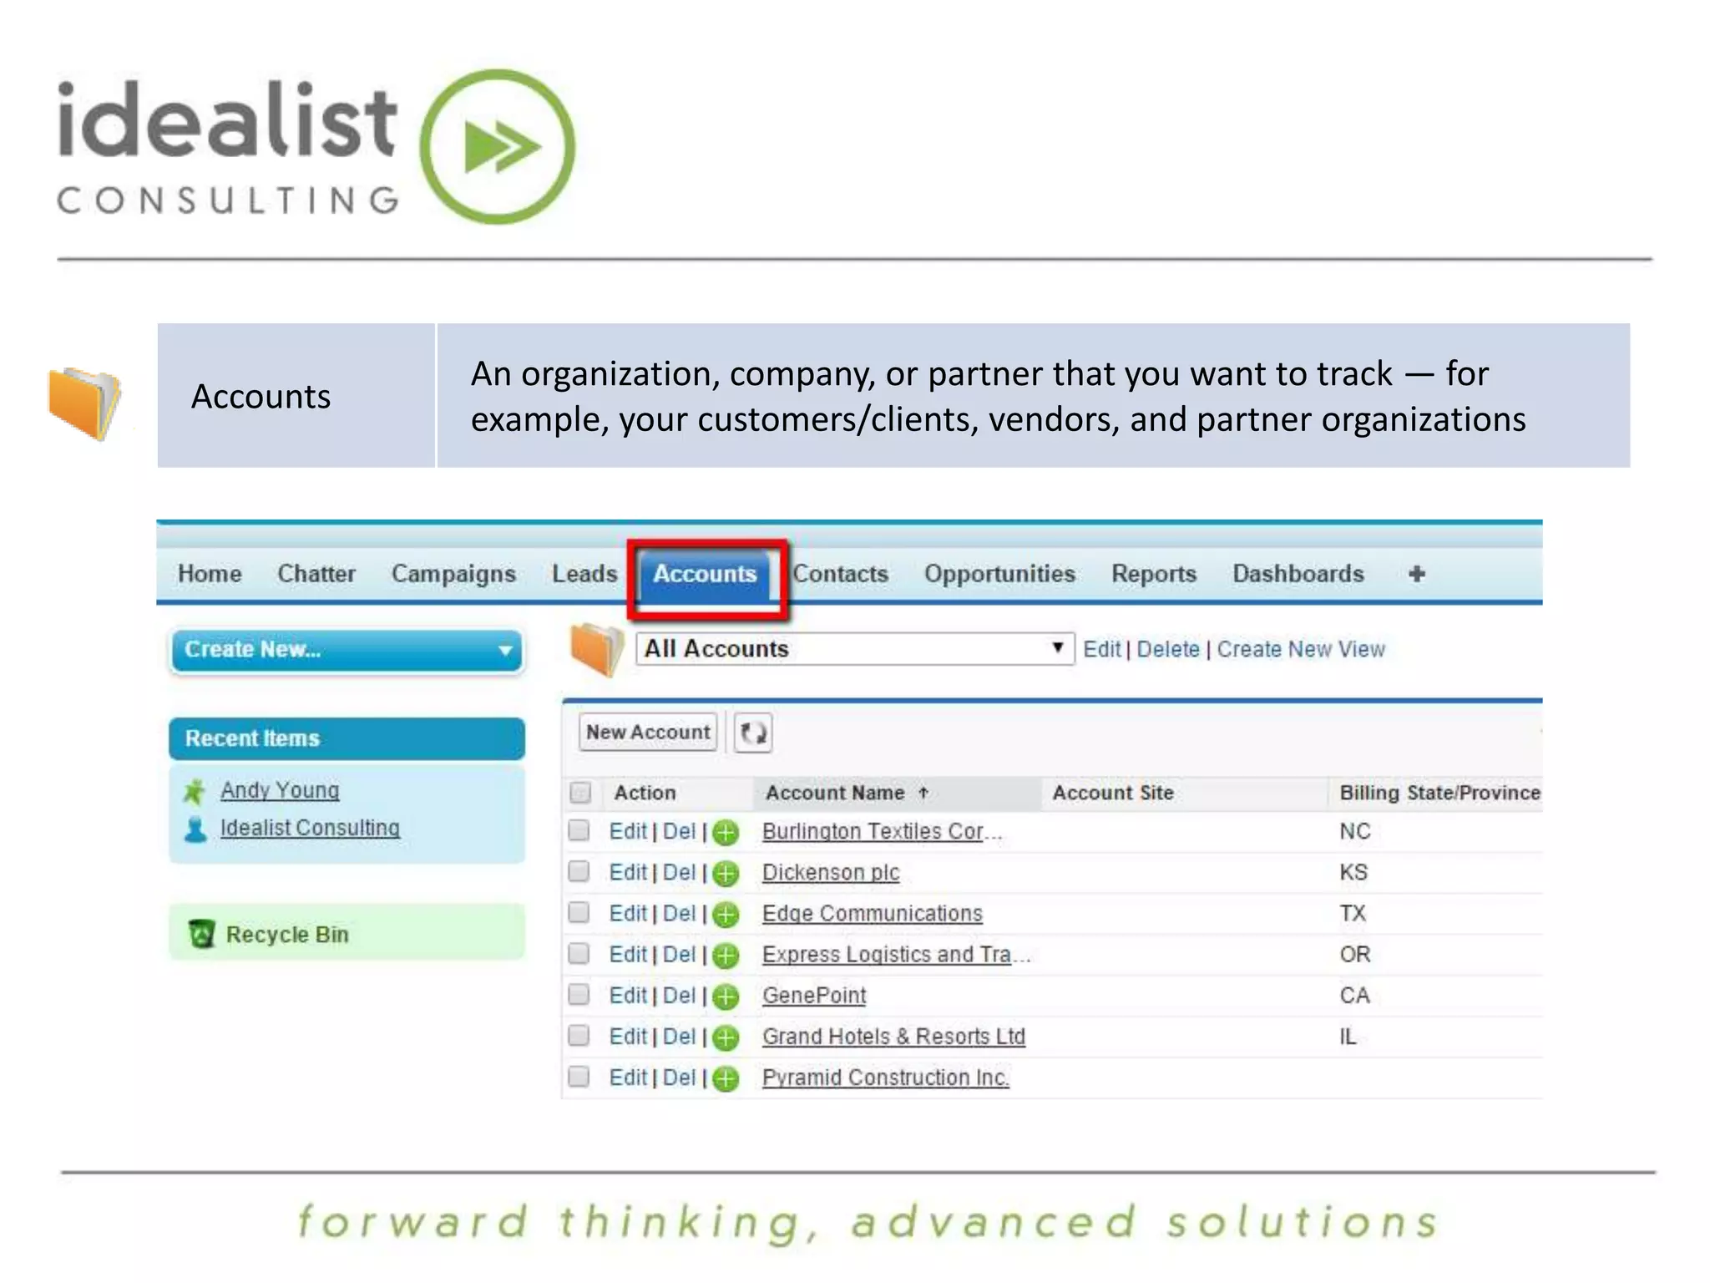Click the Recent Items panel header
This screenshot has height=1283, width=1710.
pyautogui.click(x=347, y=738)
